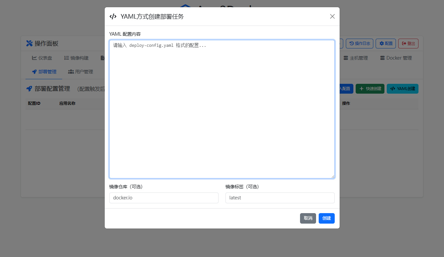Open the 配置 settings button
The height and width of the screenshot is (257, 444).
[x=386, y=44]
